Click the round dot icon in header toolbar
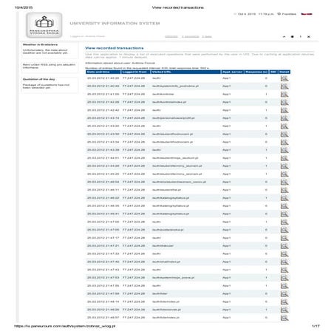This screenshot has height=334, width=334. [x=293, y=36]
